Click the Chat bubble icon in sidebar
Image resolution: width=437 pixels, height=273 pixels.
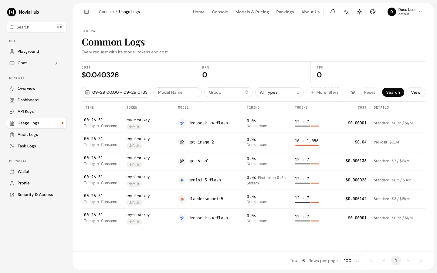point(12,63)
